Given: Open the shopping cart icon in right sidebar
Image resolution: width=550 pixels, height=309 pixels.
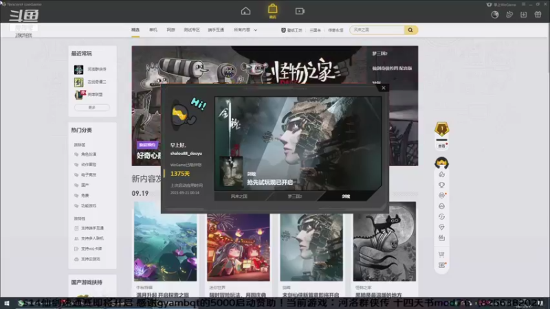Looking at the screenshot, I should (441, 255).
